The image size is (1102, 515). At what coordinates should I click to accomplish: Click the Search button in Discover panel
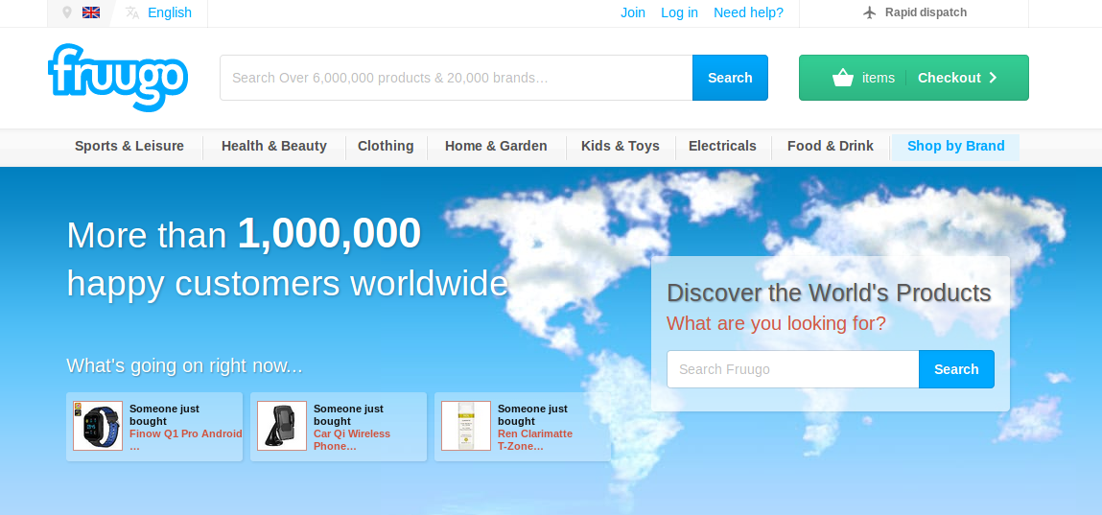coord(956,369)
